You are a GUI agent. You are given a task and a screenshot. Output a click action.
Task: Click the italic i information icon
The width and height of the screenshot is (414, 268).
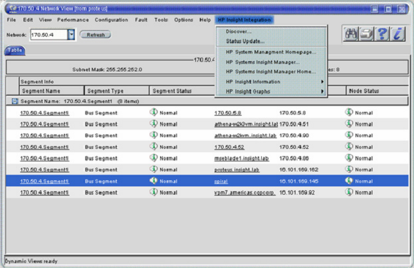pyautogui.click(x=397, y=34)
